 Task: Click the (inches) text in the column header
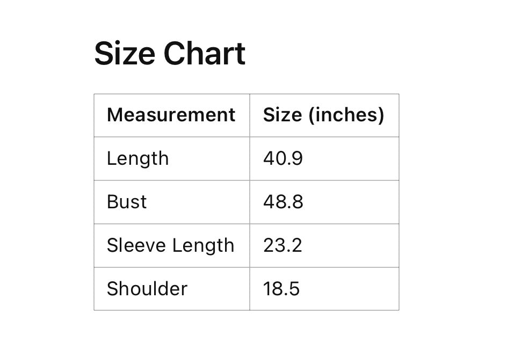pyautogui.click(x=346, y=115)
